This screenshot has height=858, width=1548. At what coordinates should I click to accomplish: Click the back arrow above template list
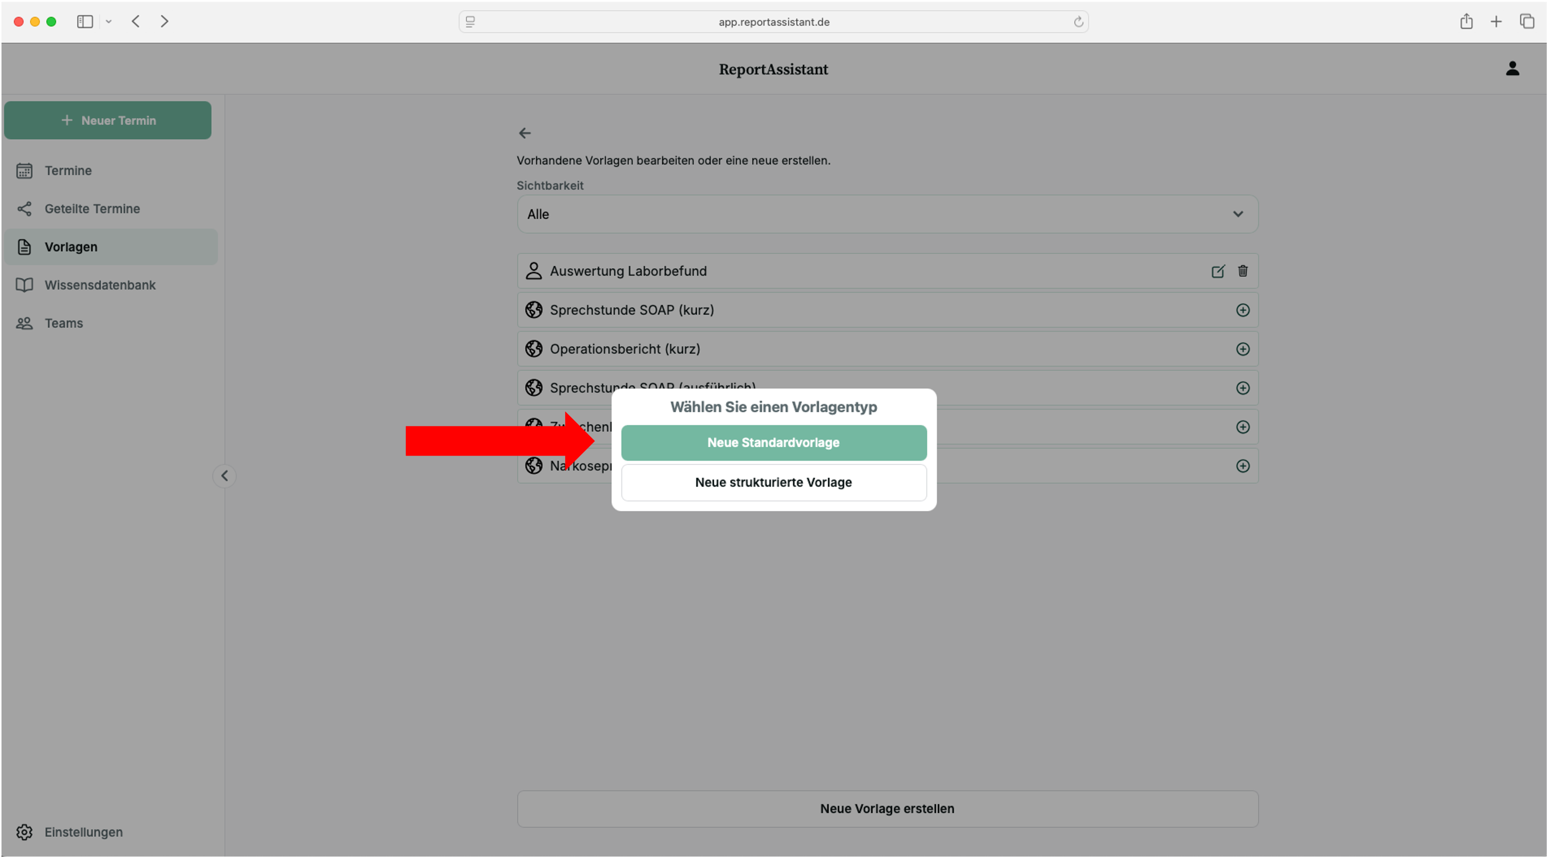click(525, 133)
